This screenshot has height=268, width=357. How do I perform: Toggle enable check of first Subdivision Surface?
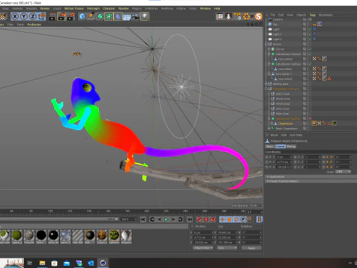click(310, 54)
